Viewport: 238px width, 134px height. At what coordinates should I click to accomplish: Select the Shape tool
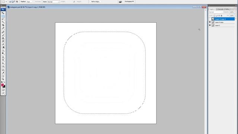click(x=3, y=66)
